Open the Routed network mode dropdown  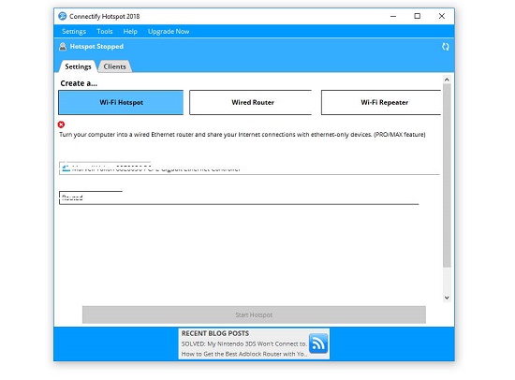coord(239,197)
